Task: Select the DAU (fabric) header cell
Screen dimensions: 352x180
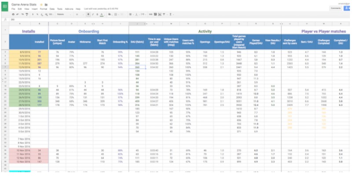Action: coord(137,42)
